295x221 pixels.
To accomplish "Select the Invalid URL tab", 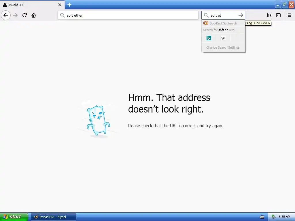I will pos(32,5).
